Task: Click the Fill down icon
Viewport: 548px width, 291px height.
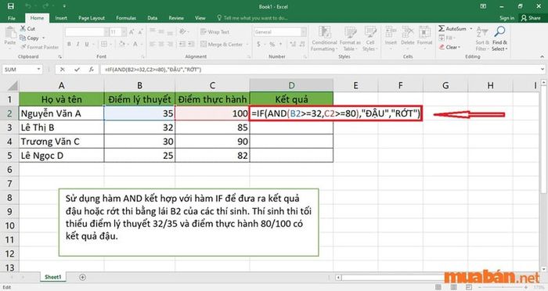Action: [x=442, y=38]
